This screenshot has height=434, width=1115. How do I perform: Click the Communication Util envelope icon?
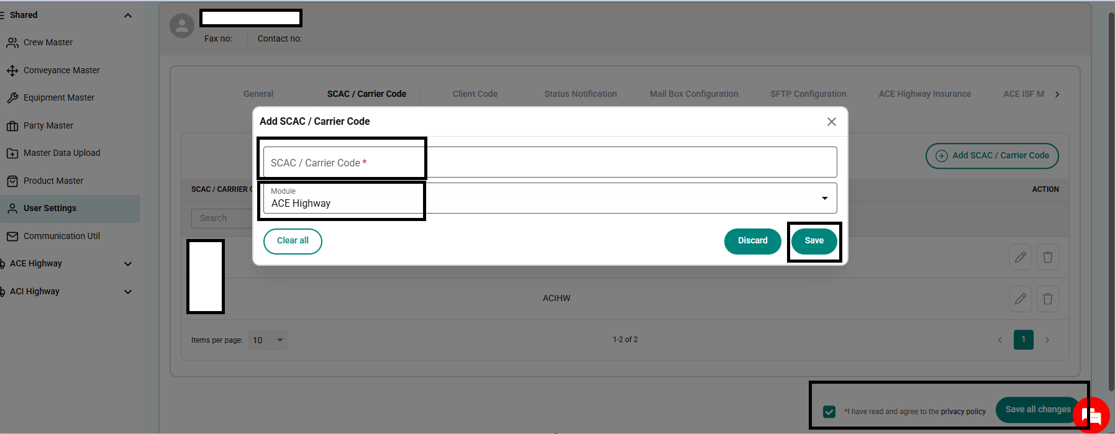pos(12,237)
